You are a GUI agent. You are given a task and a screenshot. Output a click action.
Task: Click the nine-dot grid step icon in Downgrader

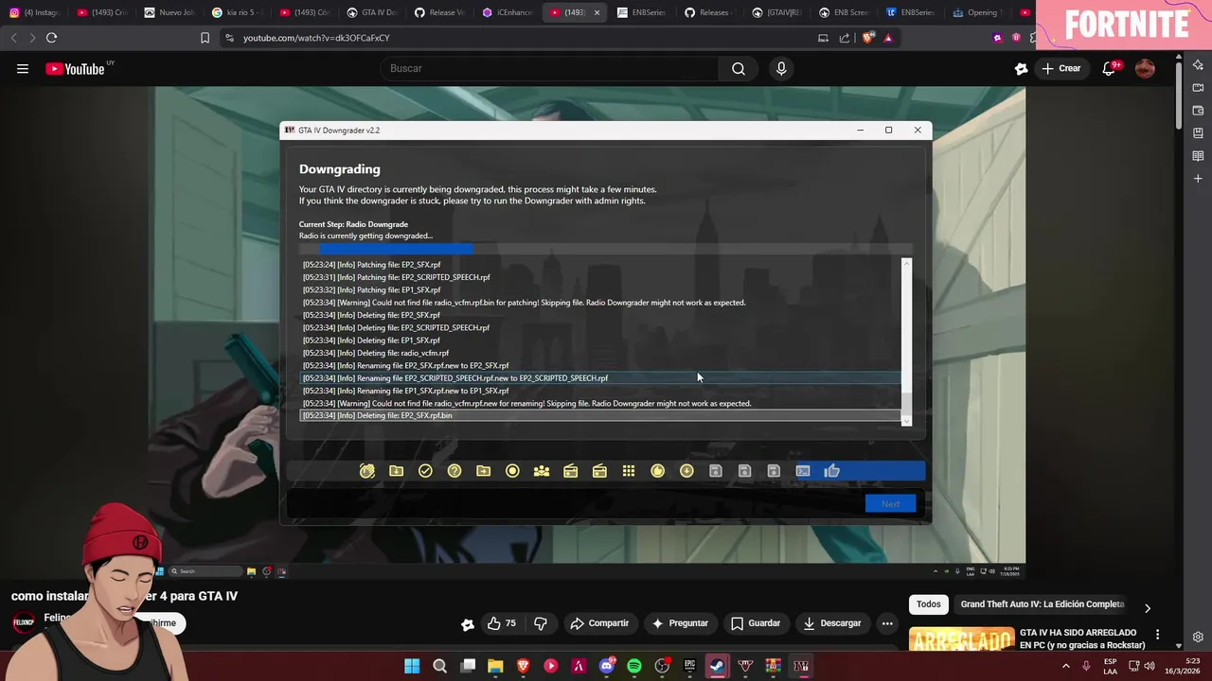coord(629,471)
